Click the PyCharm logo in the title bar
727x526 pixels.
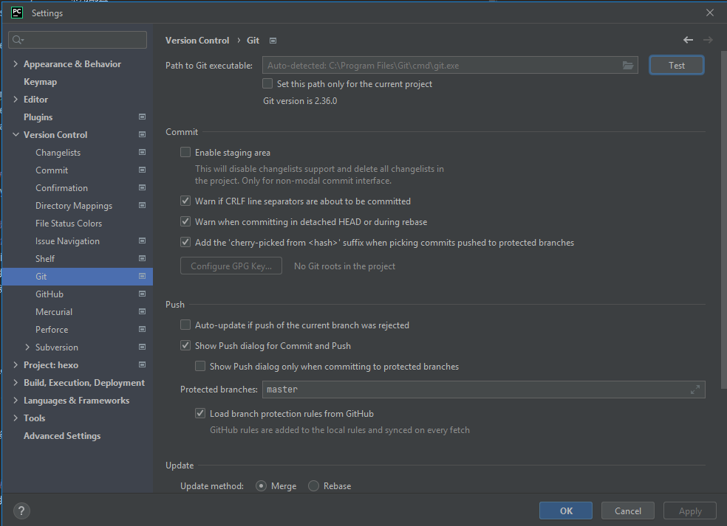[x=16, y=13]
